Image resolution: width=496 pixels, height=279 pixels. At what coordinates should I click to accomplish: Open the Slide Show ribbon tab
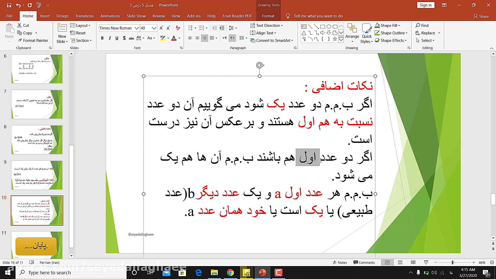coord(136,16)
